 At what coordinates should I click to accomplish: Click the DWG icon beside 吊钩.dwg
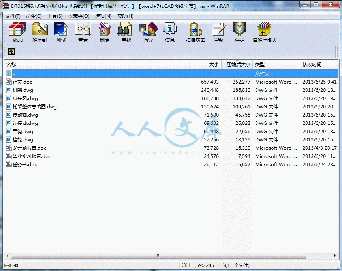[x=9, y=132]
